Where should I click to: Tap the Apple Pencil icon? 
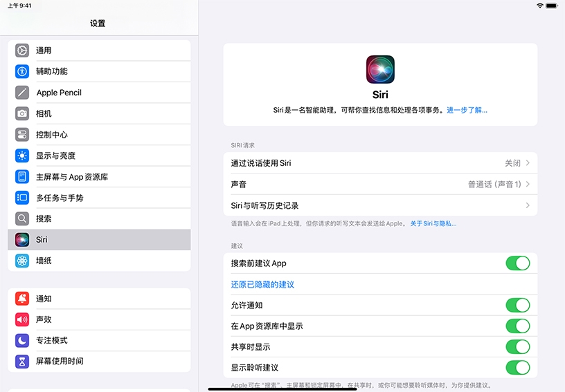22,93
